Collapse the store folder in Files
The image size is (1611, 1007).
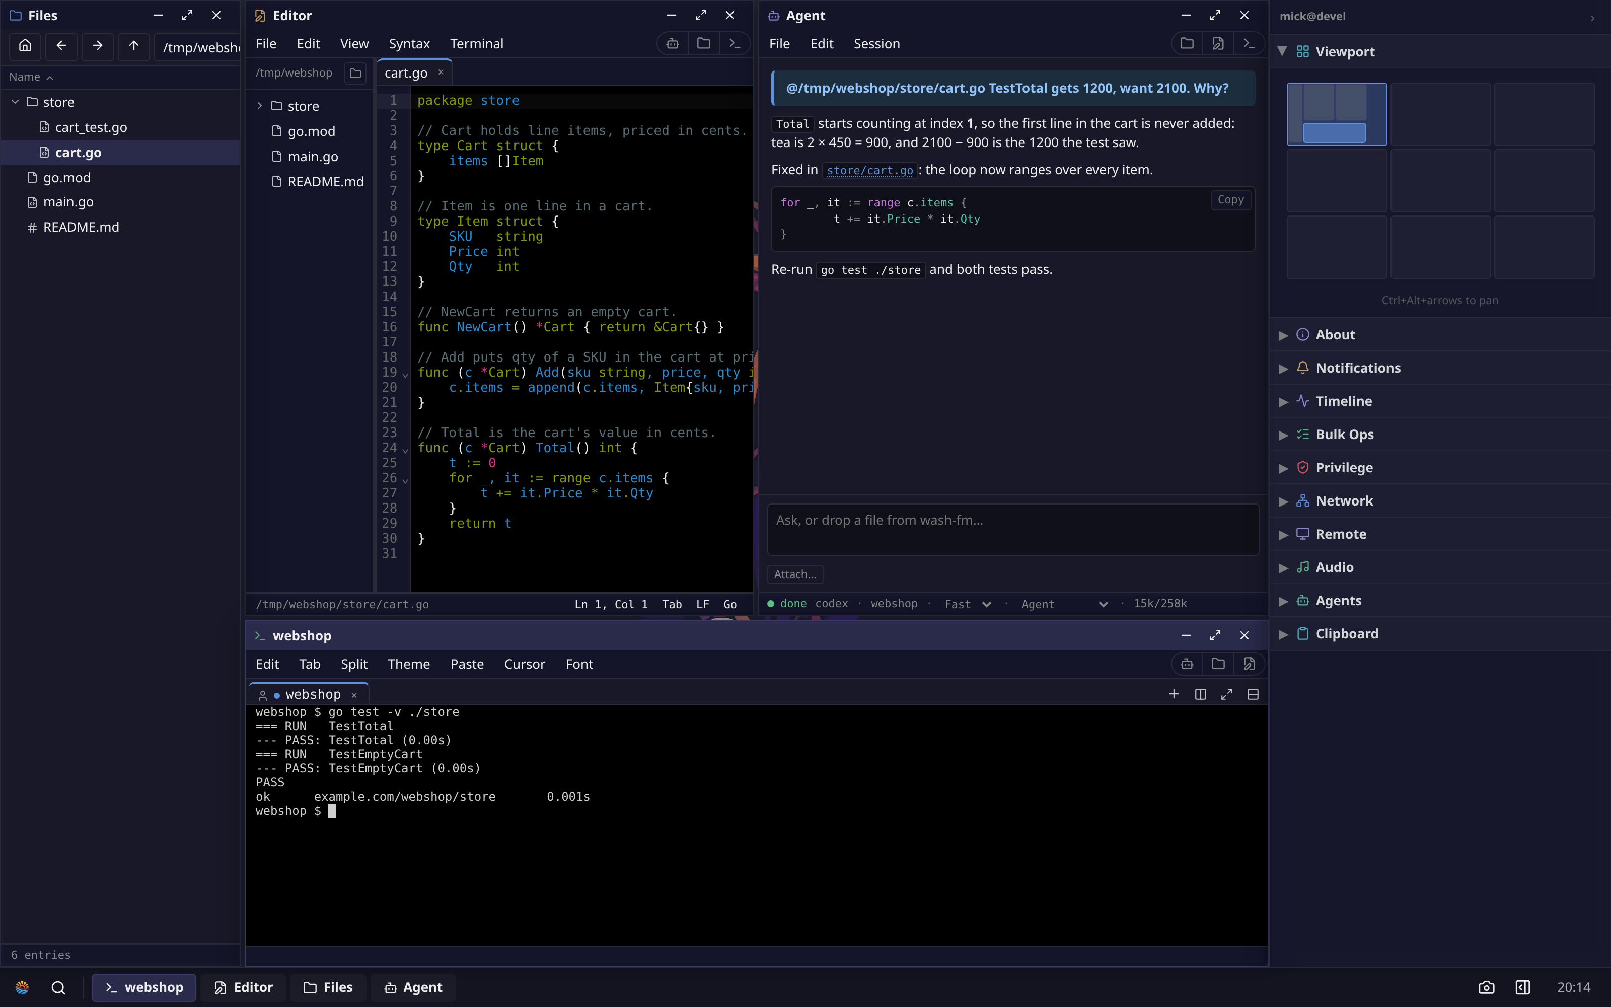[x=15, y=102]
